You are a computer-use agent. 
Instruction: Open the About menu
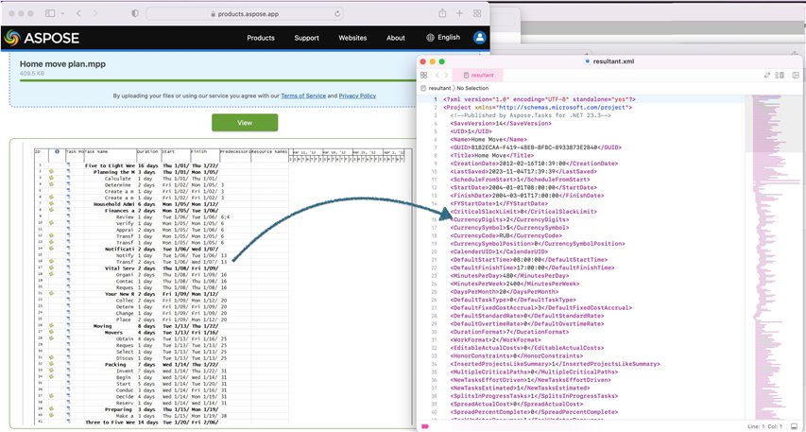(396, 38)
